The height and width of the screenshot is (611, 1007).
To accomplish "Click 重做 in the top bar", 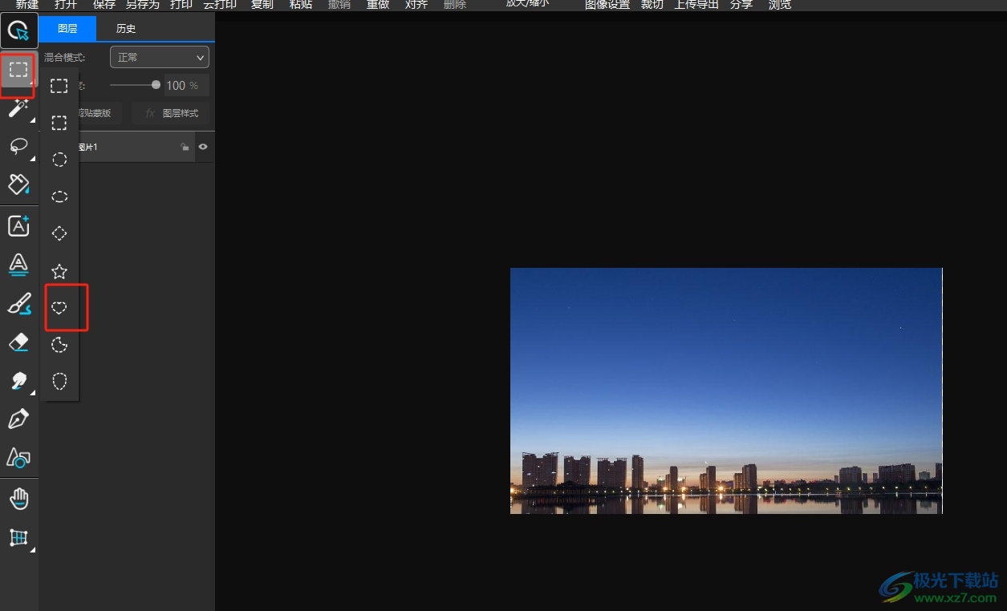I will click(378, 5).
